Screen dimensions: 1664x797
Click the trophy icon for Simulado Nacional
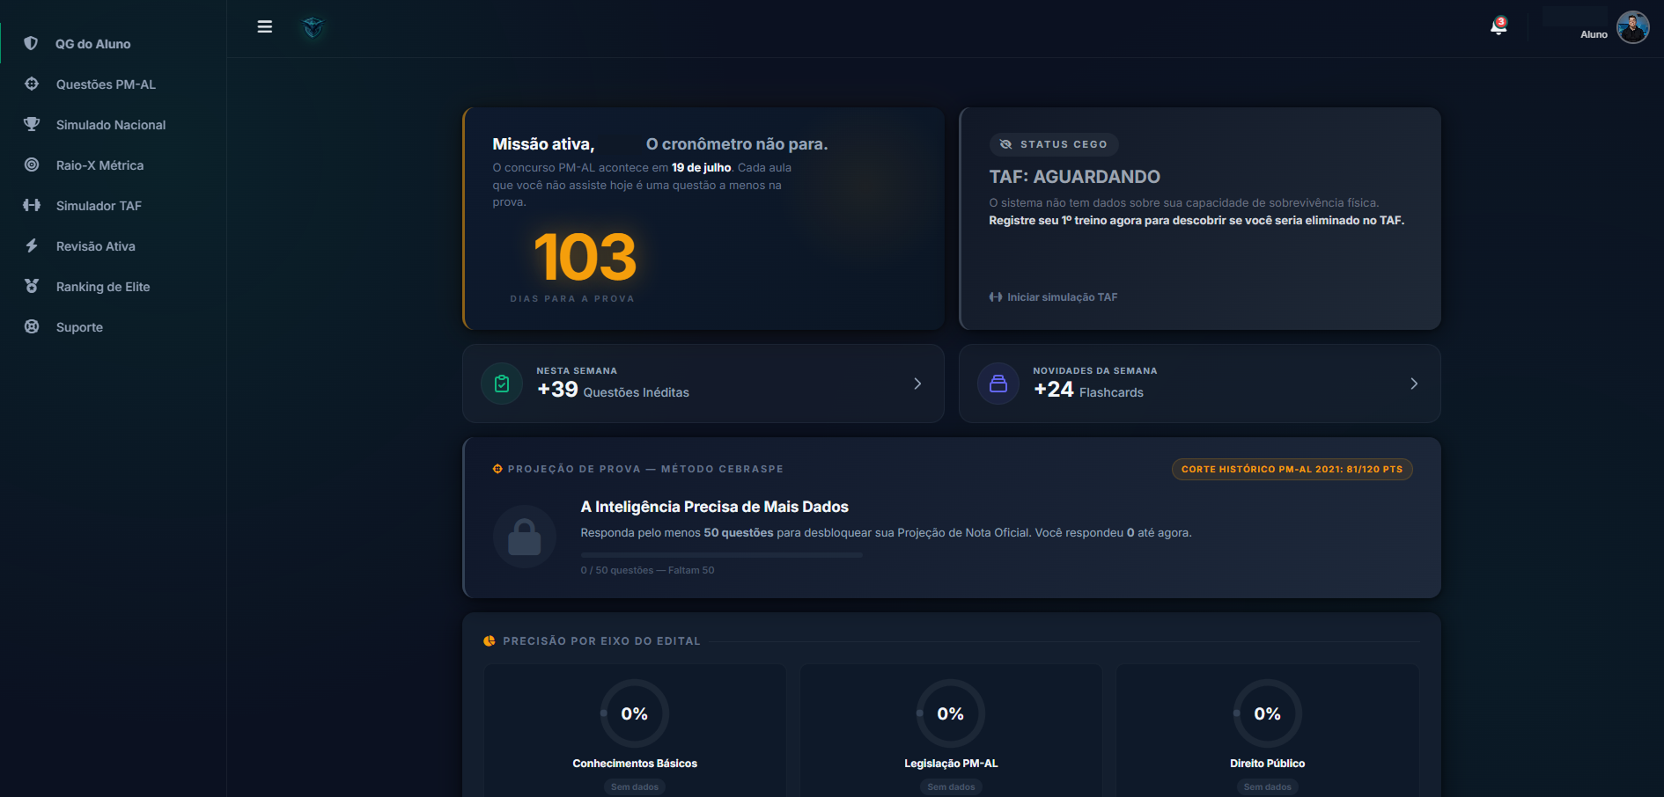pos(32,124)
